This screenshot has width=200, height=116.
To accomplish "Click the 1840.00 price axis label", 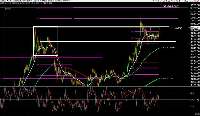I will [195, 33].
